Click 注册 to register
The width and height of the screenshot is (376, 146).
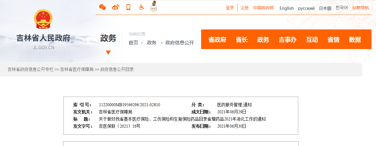[x=245, y=8]
